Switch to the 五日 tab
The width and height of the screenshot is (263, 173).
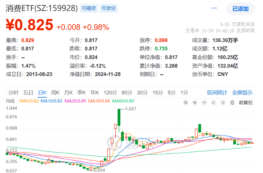(x=28, y=92)
